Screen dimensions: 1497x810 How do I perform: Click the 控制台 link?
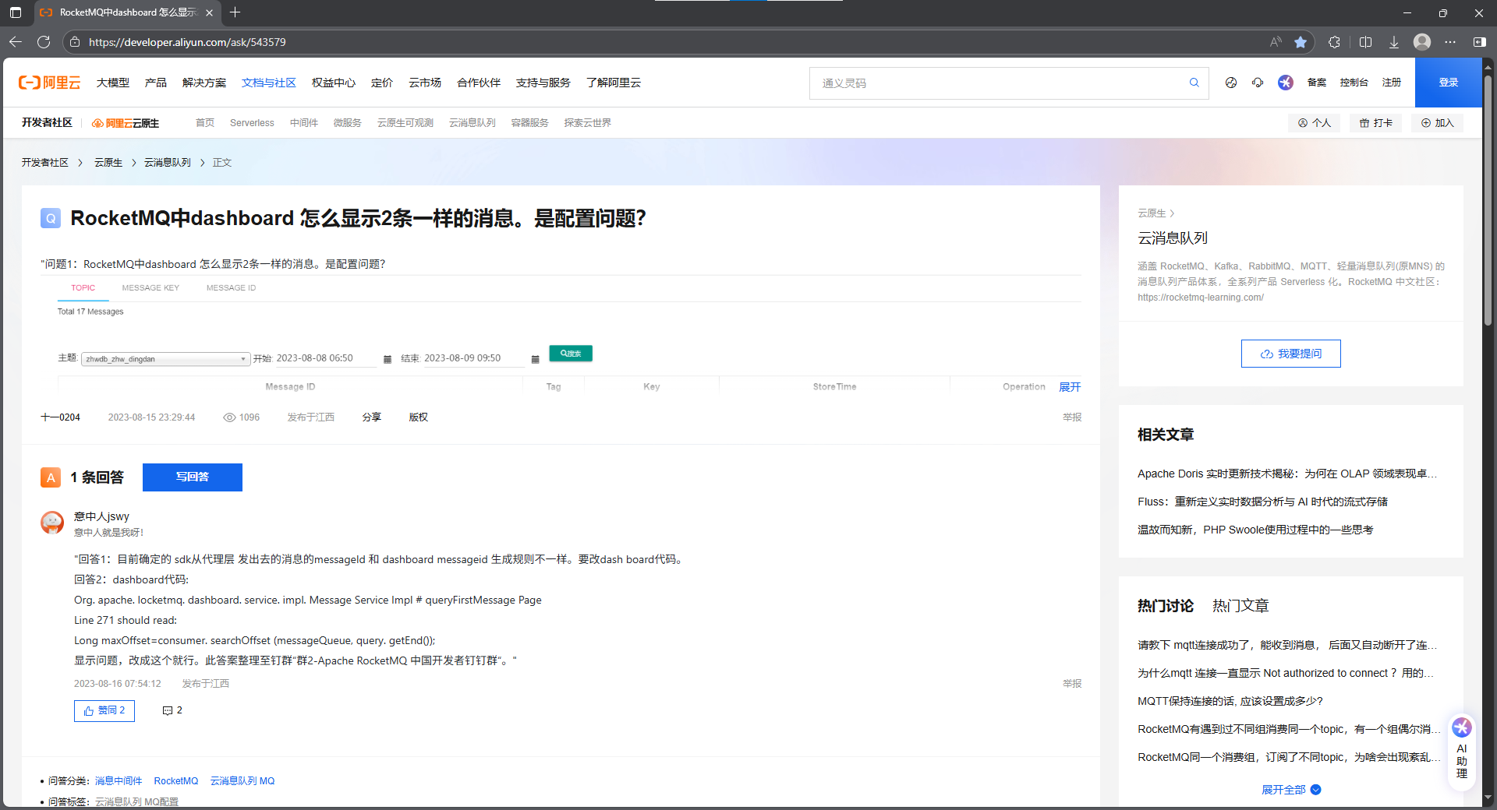(1354, 83)
